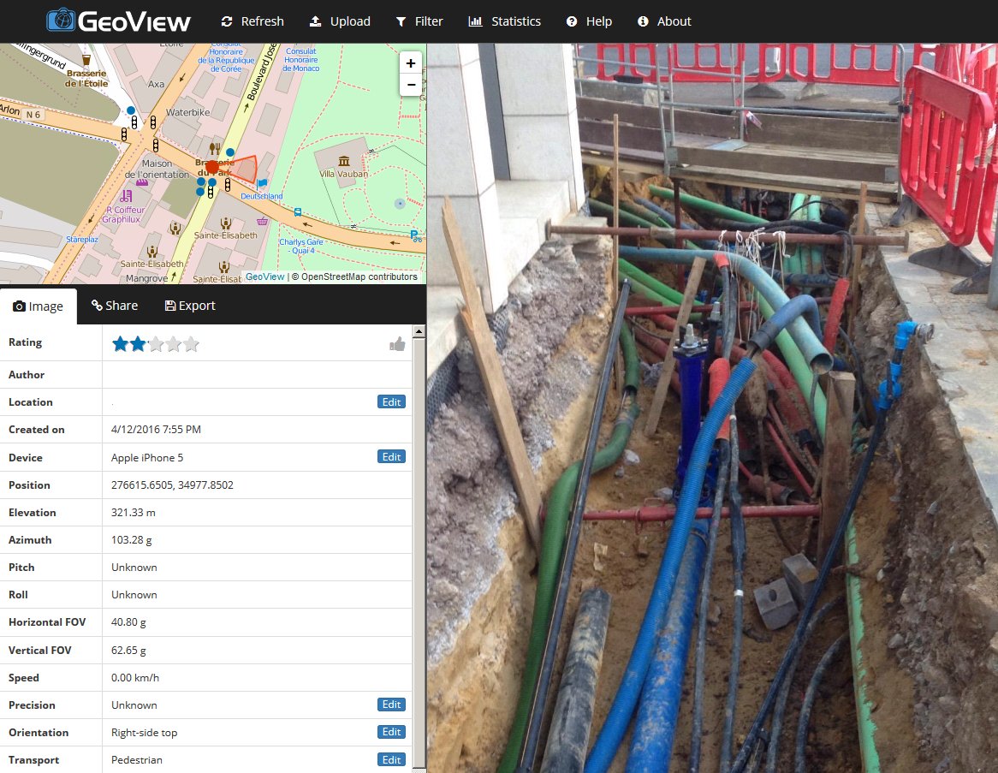
Task: Edit the Location field
Action: pyautogui.click(x=391, y=401)
